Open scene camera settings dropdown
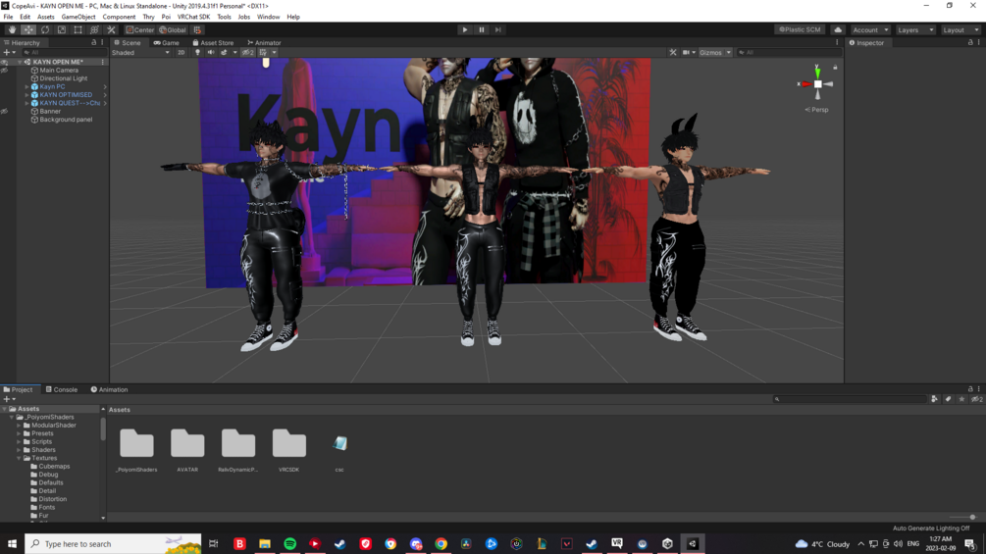Image resolution: width=986 pixels, height=554 pixels. tap(689, 53)
